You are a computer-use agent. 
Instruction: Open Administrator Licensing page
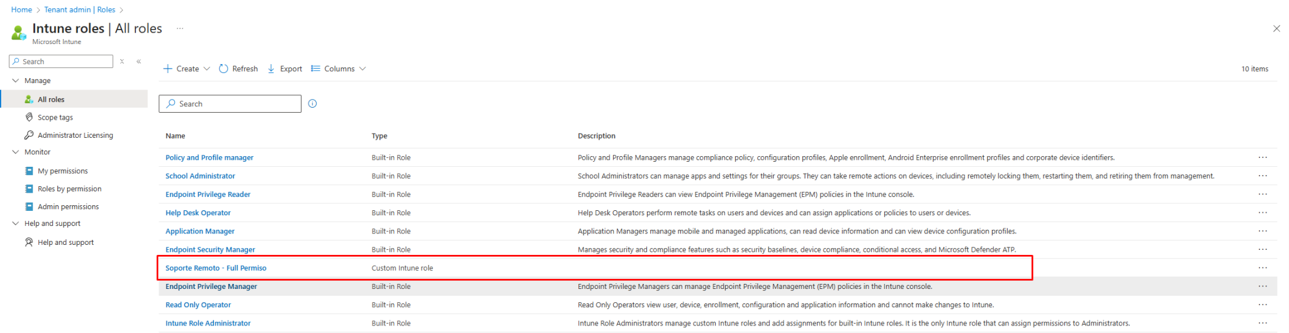pyautogui.click(x=76, y=135)
